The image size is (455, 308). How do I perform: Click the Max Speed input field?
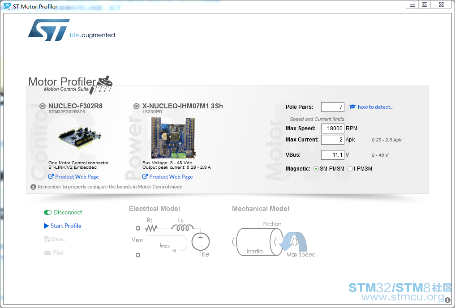(333, 128)
